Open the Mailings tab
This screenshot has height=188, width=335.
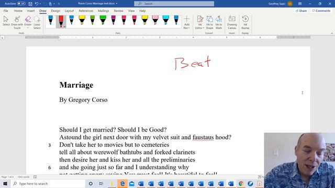104,10
